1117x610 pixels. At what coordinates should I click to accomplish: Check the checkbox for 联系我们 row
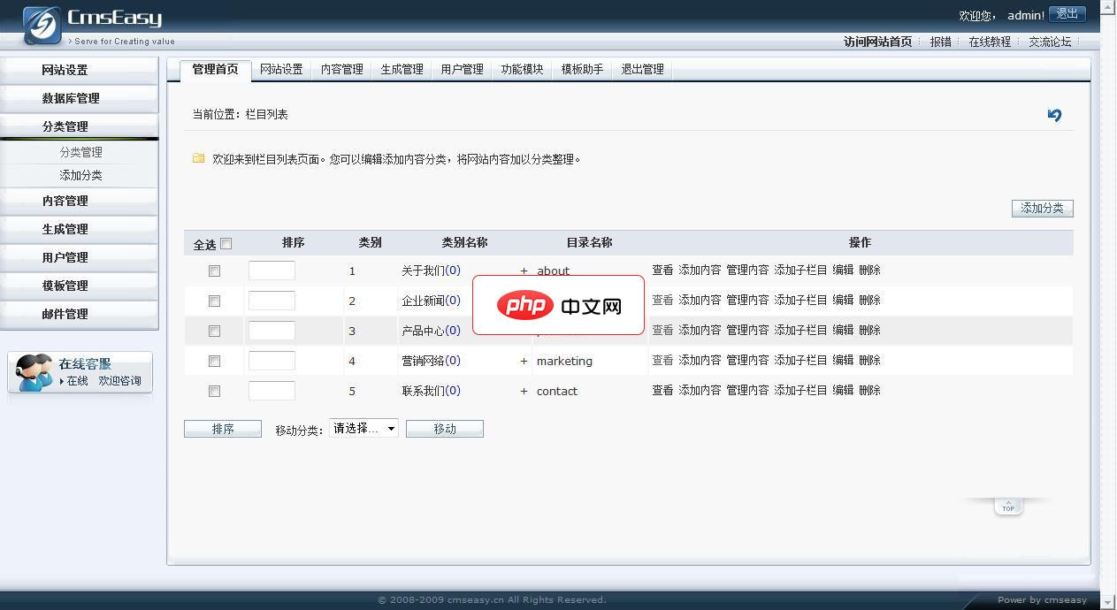(214, 390)
